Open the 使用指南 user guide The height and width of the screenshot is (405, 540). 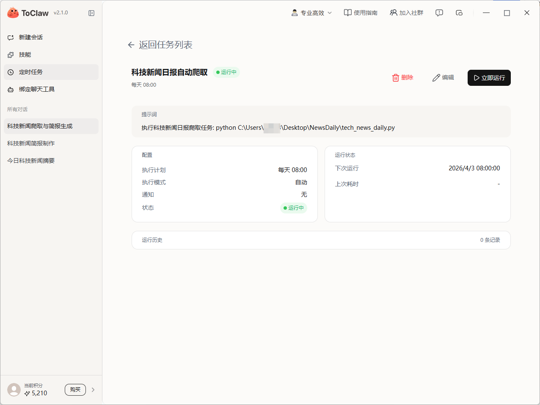pyautogui.click(x=361, y=13)
